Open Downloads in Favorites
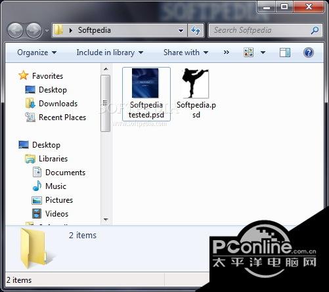 [x=58, y=104]
